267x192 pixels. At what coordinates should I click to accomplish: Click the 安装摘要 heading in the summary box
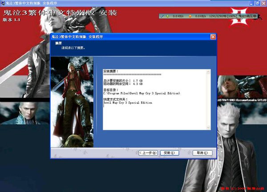tap(110, 71)
